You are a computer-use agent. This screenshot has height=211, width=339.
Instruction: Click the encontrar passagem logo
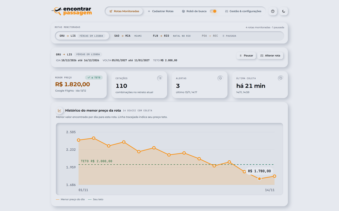click(x=72, y=11)
